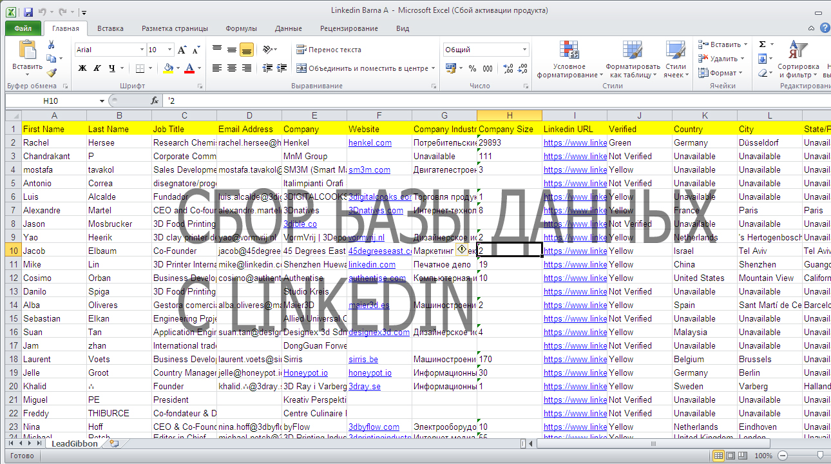This screenshot has height=464, width=831.
Task: Toggle Underline (Ч) formatting
Action: 112,68
